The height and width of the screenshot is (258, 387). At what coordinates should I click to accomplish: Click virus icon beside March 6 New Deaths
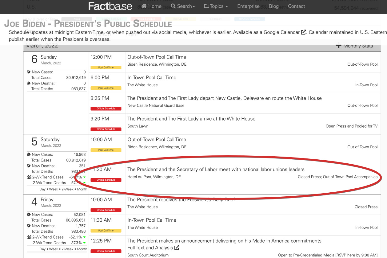coord(29,83)
